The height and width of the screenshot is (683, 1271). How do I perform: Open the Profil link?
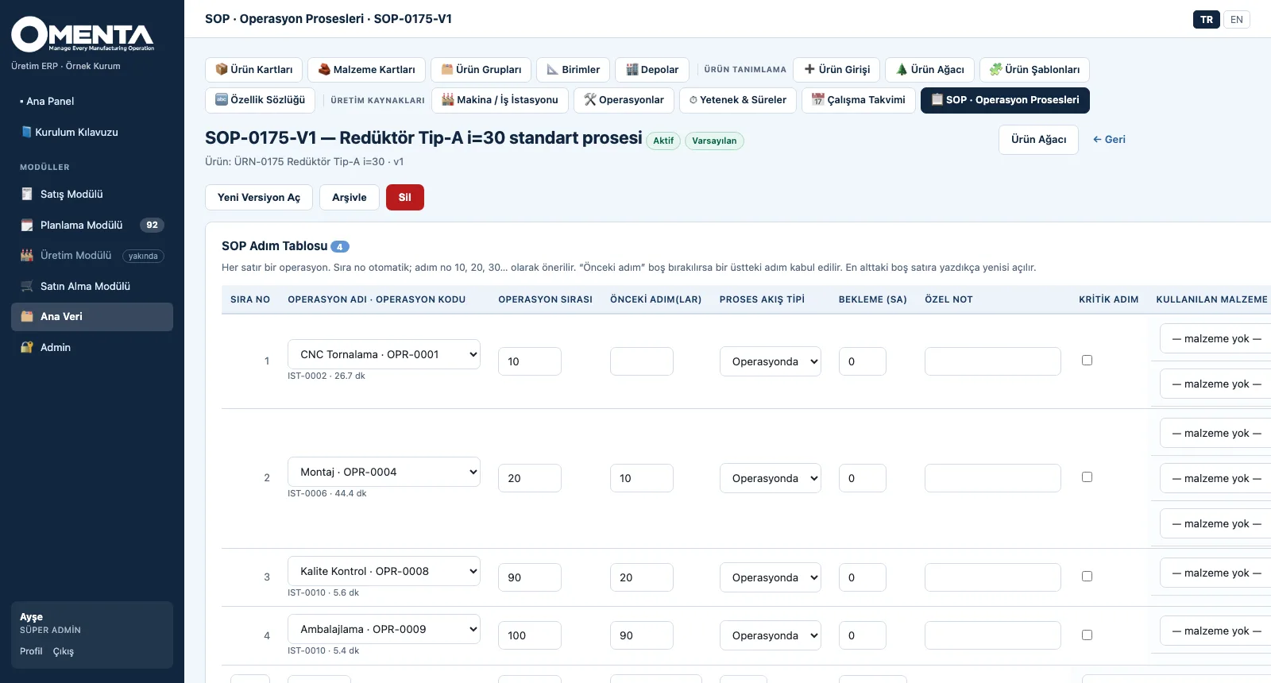(31, 652)
